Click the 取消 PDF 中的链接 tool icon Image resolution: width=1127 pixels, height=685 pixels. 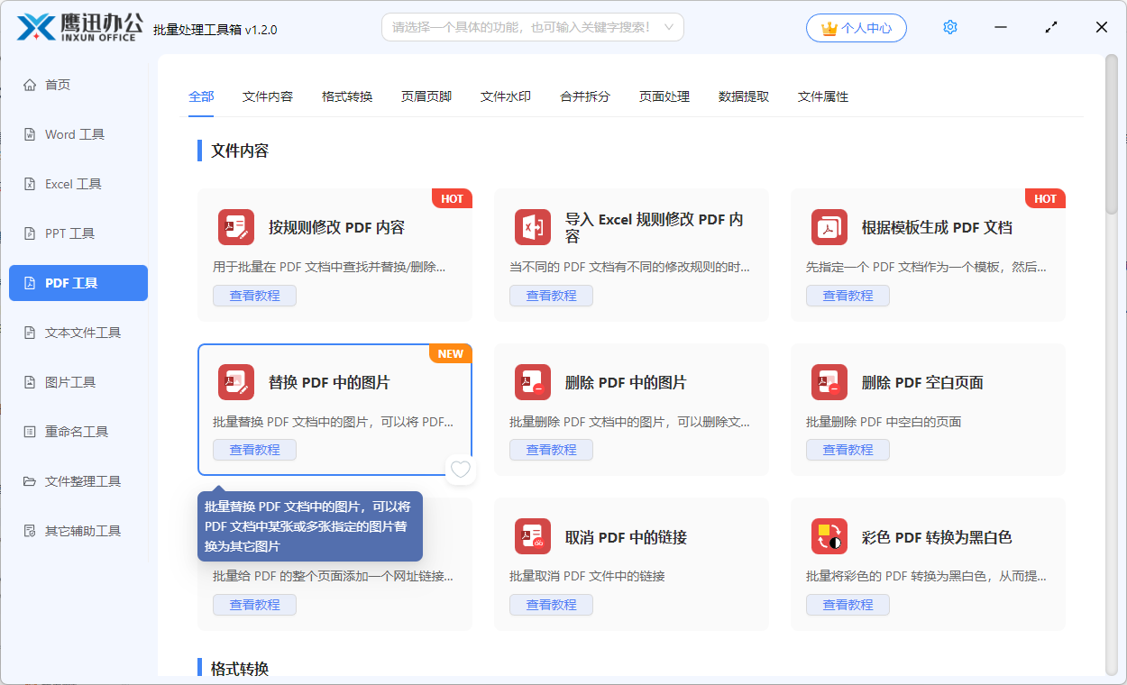[x=532, y=537]
